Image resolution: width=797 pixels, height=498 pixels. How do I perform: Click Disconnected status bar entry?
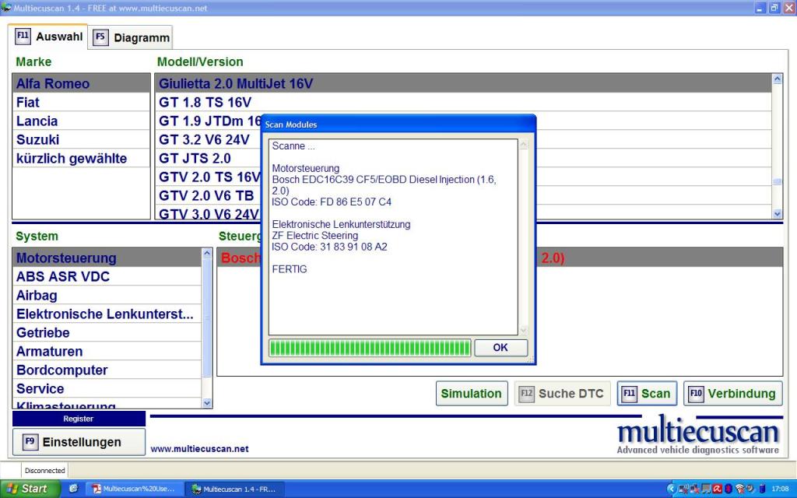[x=44, y=471]
